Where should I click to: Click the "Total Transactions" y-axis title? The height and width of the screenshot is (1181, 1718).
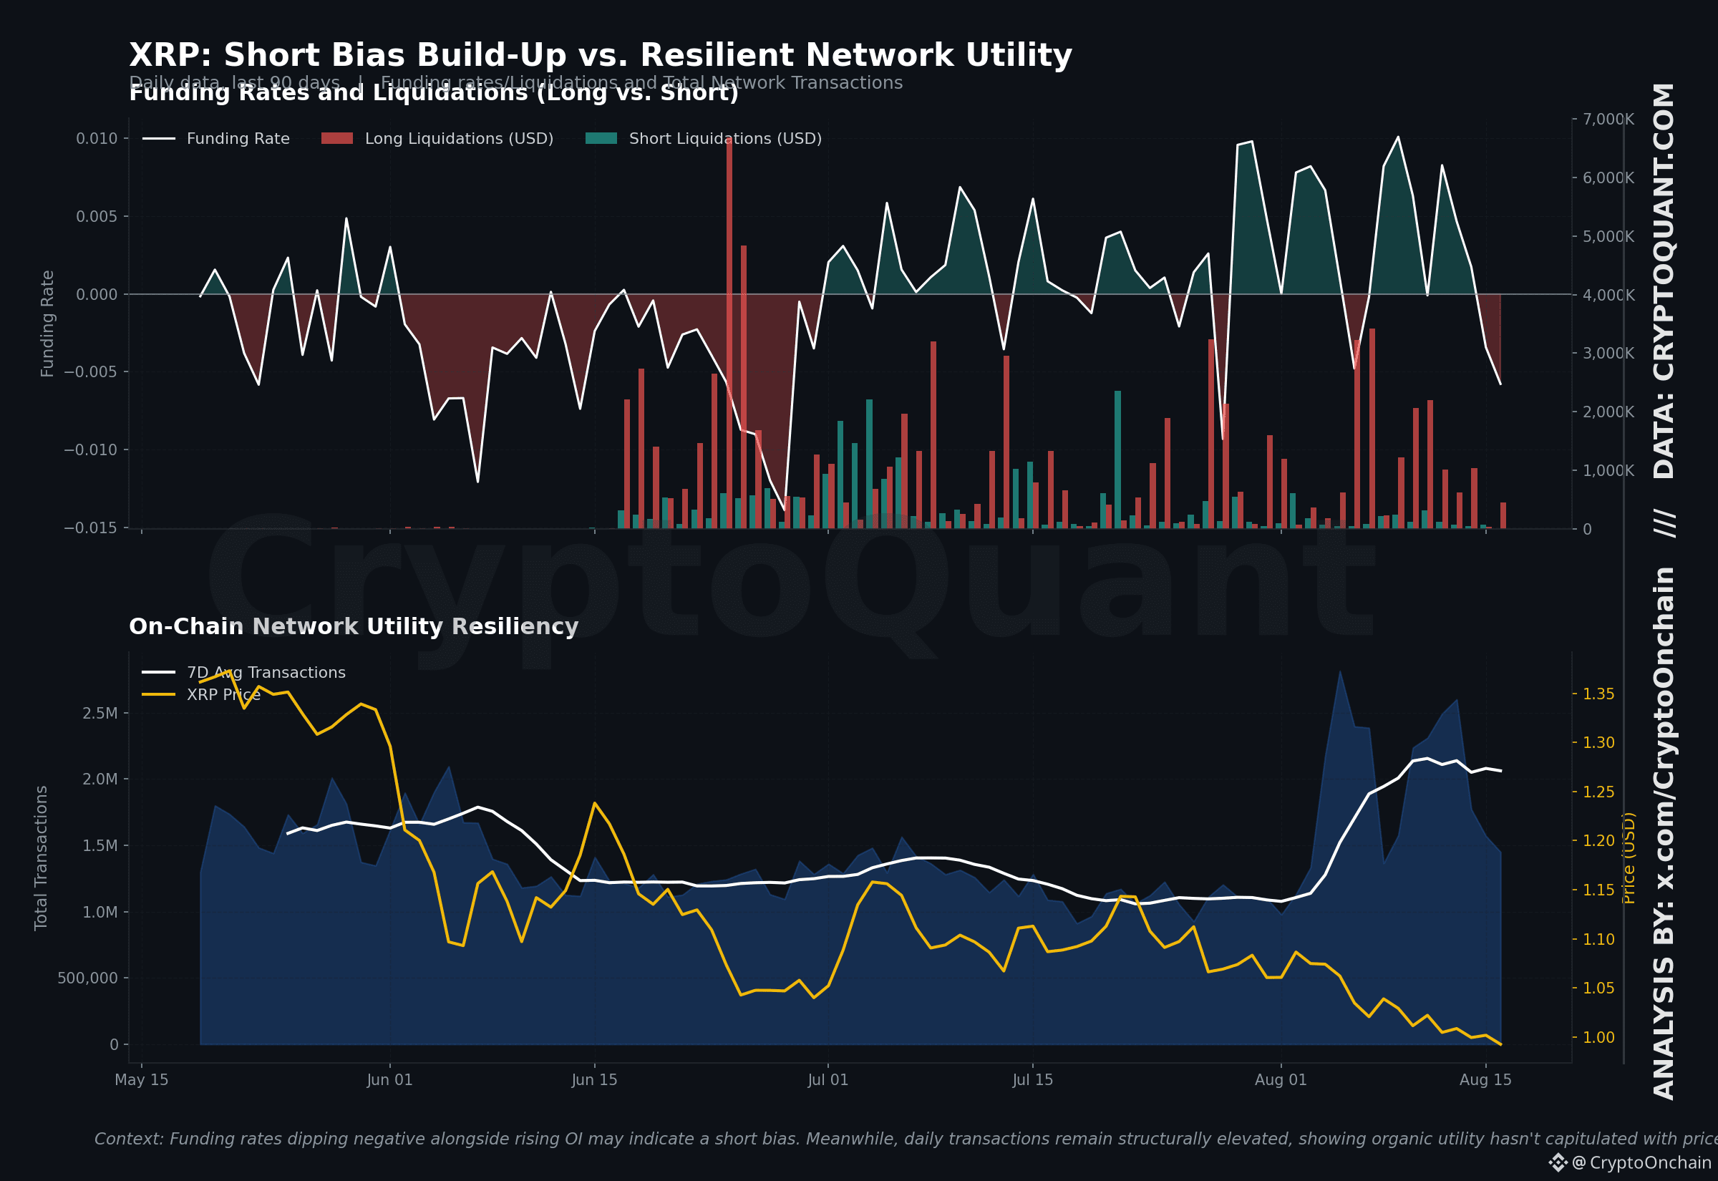click(x=41, y=857)
